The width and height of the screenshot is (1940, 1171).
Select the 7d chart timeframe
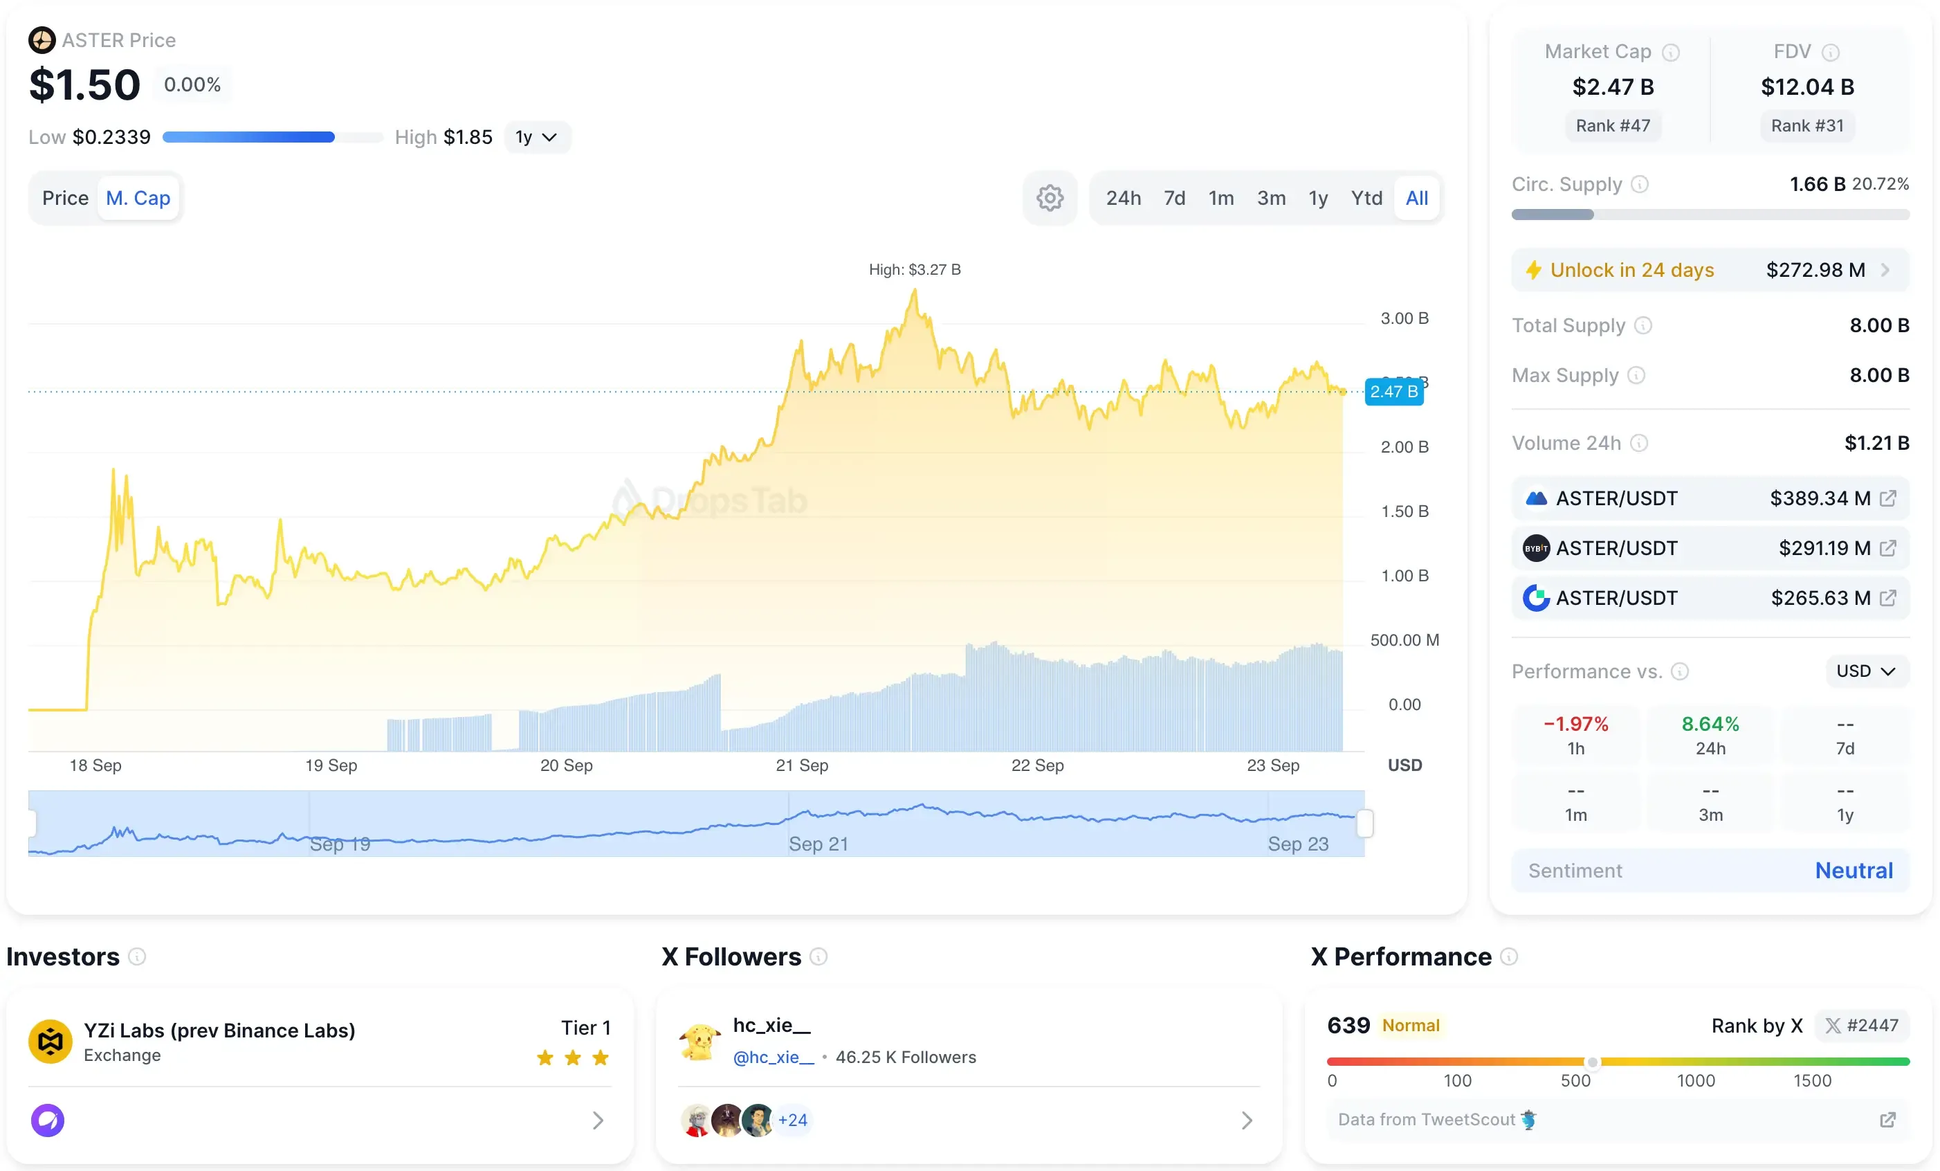click(1173, 198)
